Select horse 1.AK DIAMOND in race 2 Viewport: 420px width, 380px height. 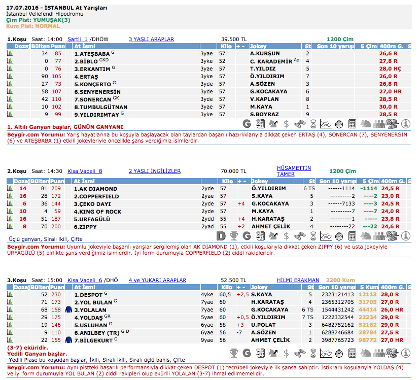click(x=95, y=188)
